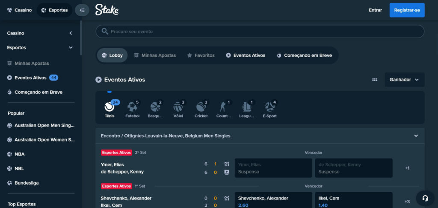Click the Eventos Ativos section heading

tap(124, 80)
